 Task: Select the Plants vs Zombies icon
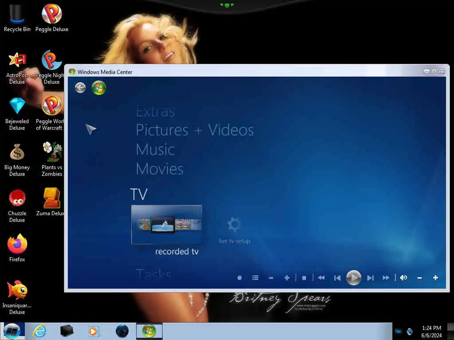pyautogui.click(x=52, y=159)
